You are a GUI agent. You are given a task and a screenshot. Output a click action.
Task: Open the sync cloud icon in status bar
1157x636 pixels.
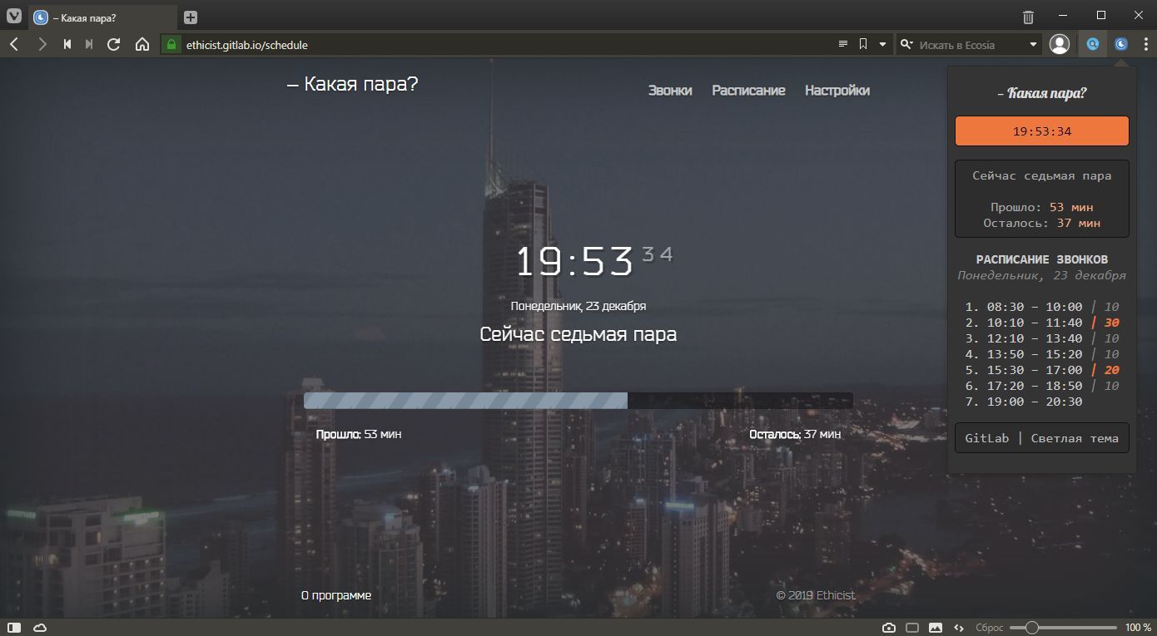[x=39, y=627]
